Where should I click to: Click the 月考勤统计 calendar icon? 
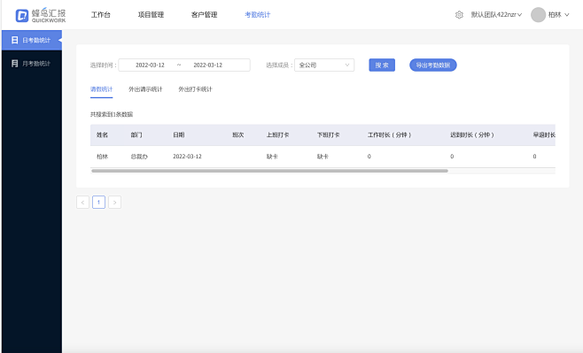point(14,64)
